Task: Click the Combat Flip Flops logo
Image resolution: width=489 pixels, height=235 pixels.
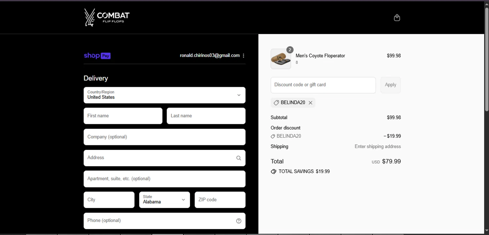Action: click(107, 17)
